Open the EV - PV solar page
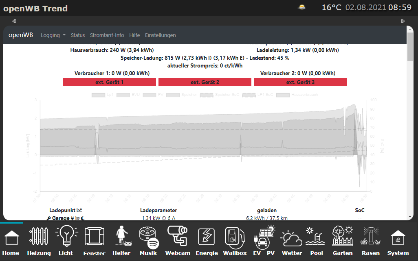The image size is (418, 261). tap(264, 241)
